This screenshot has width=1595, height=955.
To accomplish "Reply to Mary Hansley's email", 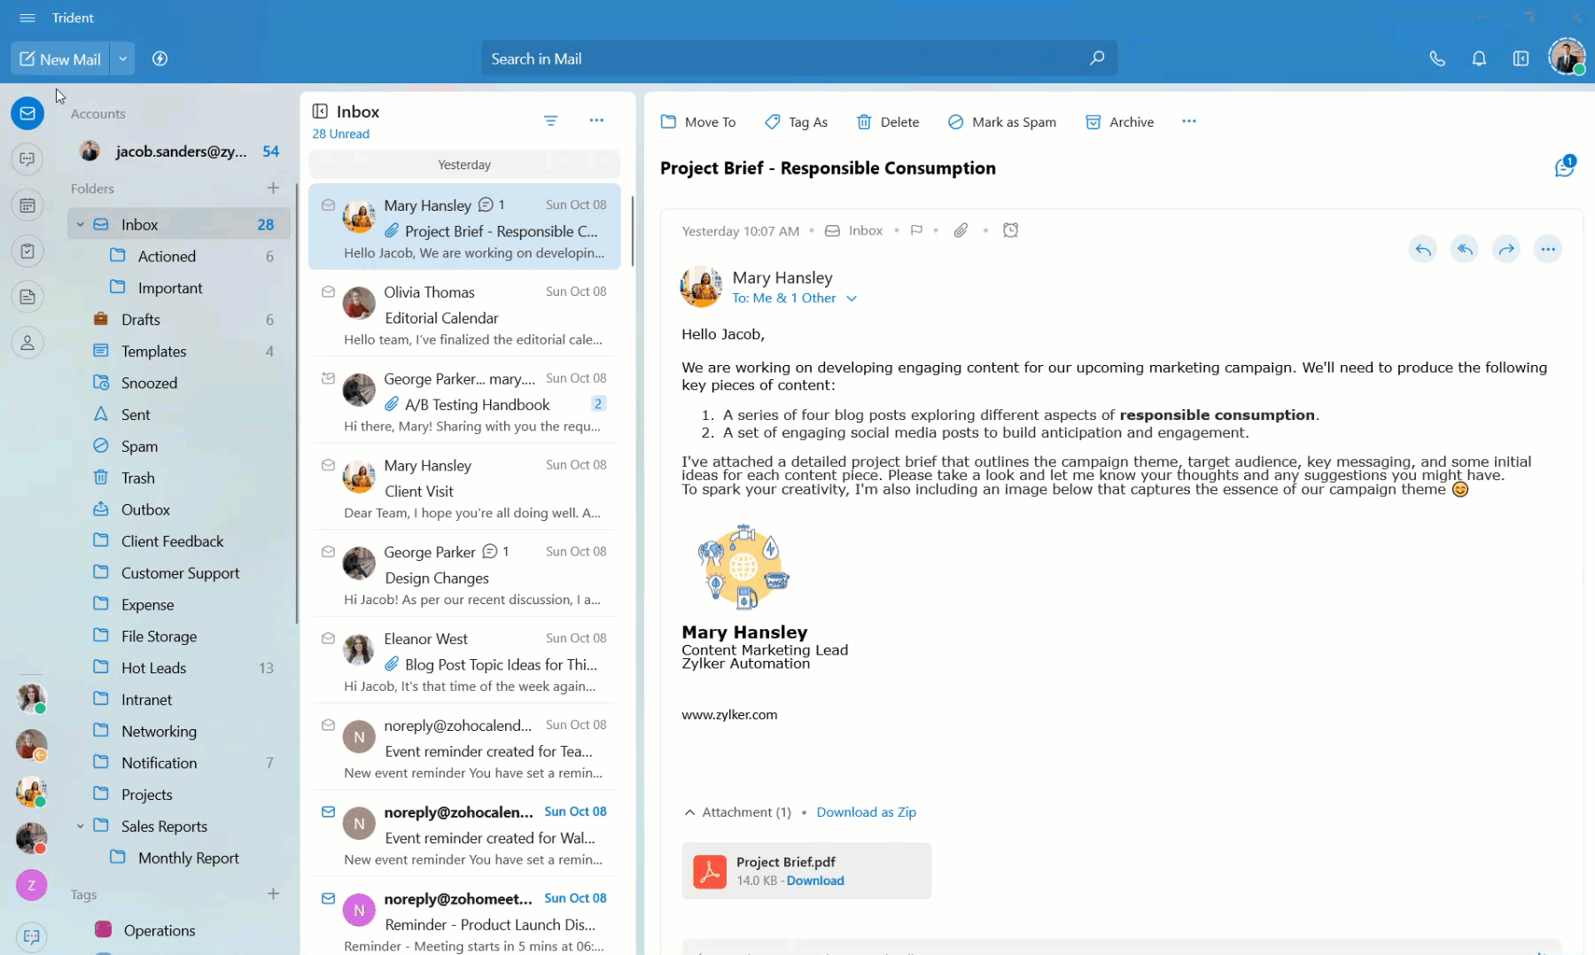I will click(x=1423, y=250).
